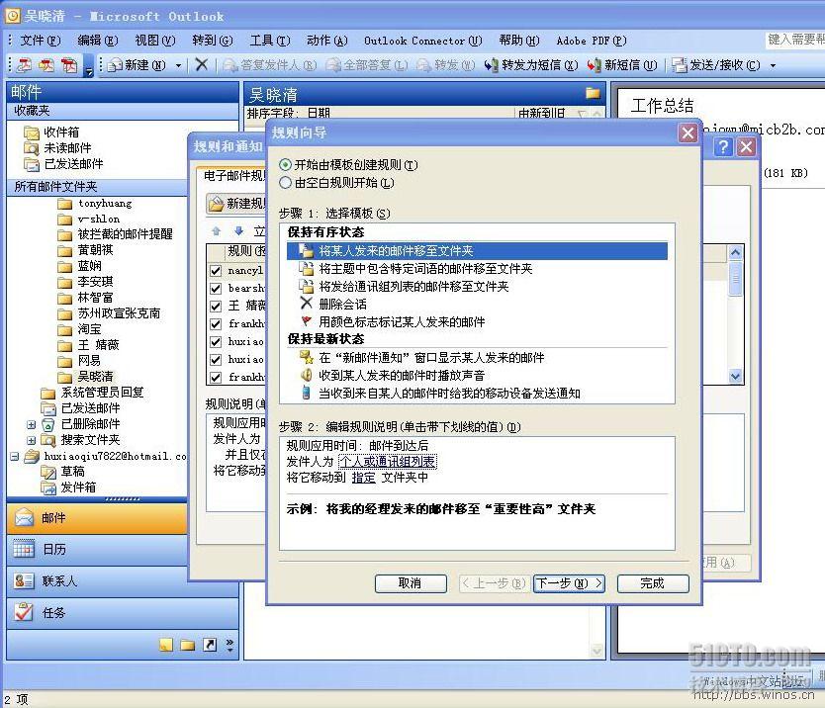Screen dimensions: 825x708
Task: Select 将发给通讯组列表的邮件移至文件夹 template
Action: tap(404, 287)
